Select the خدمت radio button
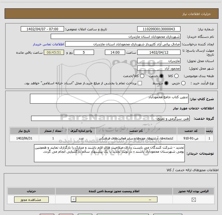 tap(161, 76)
